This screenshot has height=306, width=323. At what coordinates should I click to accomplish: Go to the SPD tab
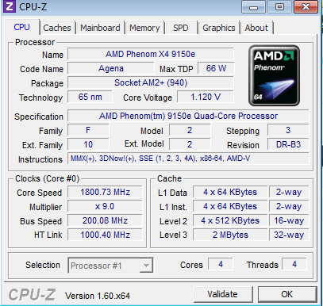[x=181, y=28]
